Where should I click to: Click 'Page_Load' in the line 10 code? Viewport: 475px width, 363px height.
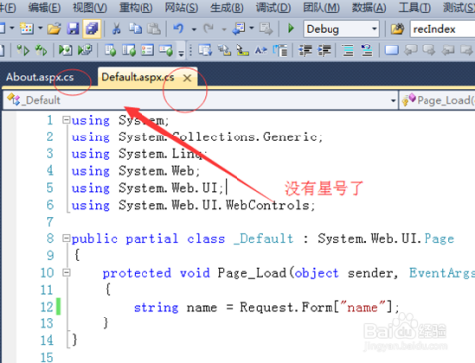(251, 273)
